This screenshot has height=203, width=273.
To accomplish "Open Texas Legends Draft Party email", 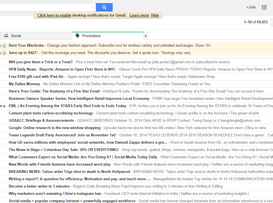I will pos(136,135).
